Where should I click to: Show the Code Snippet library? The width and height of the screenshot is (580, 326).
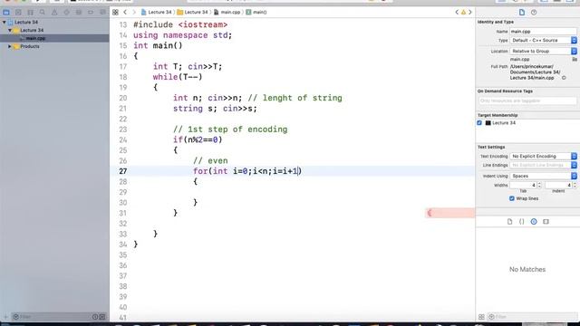coord(522,221)
